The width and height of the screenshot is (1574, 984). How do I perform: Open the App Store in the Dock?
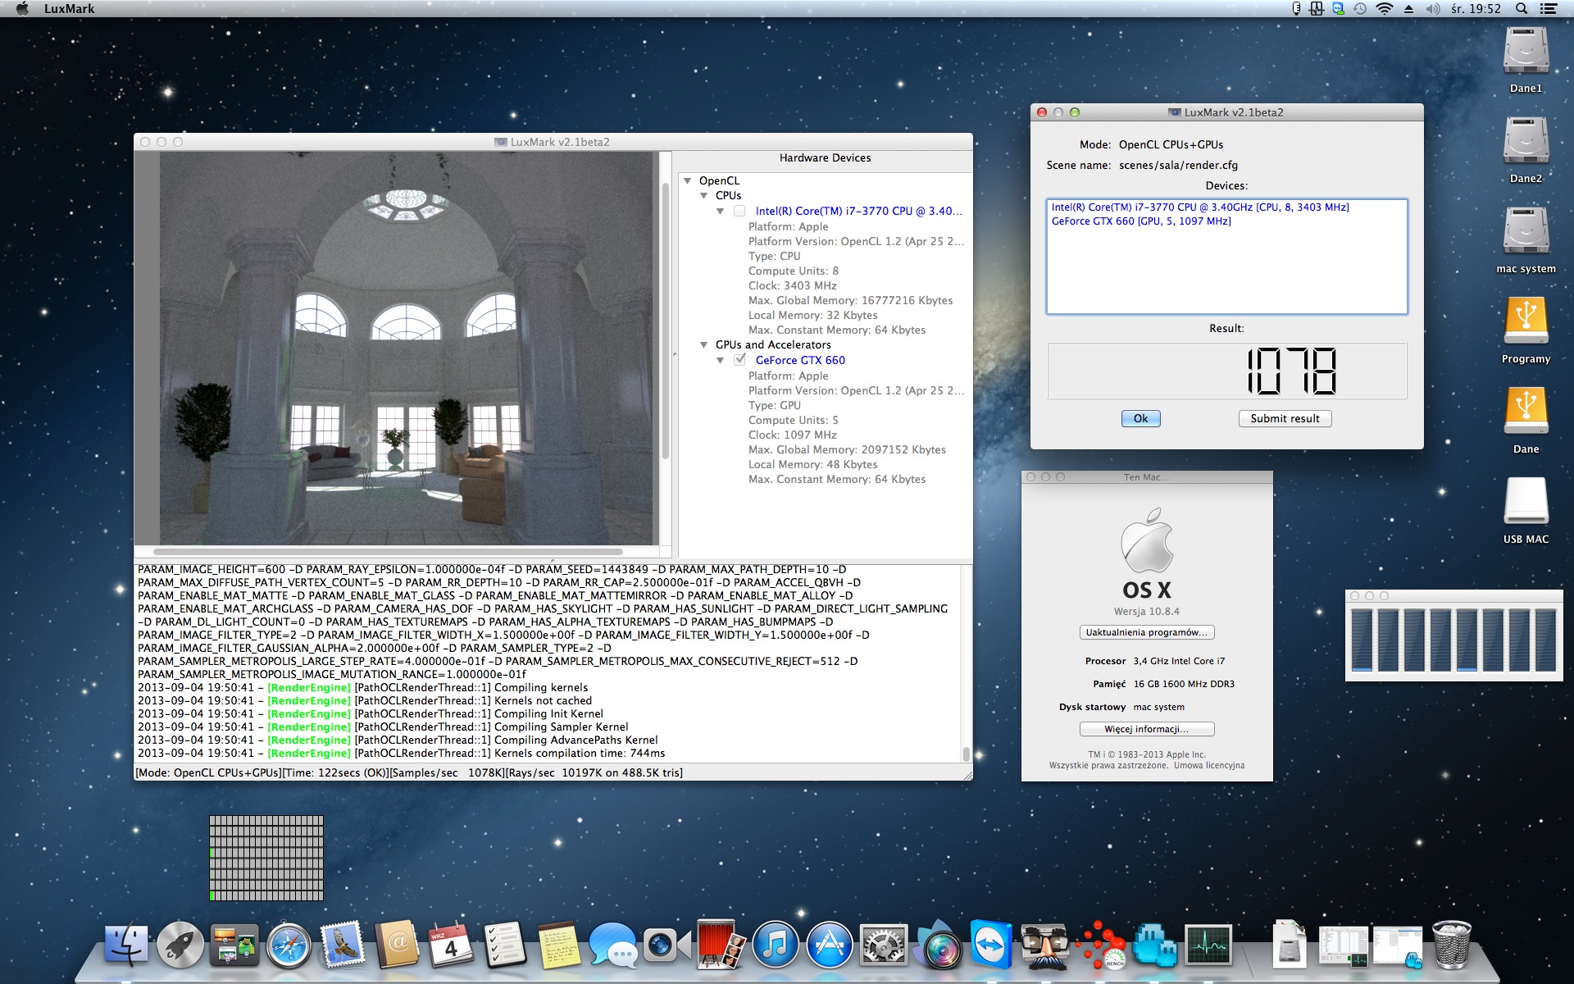[830, 945]
